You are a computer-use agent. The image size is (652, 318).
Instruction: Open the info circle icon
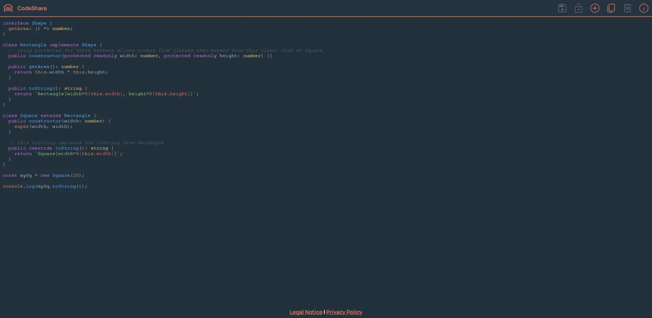[x=644, y=8]
